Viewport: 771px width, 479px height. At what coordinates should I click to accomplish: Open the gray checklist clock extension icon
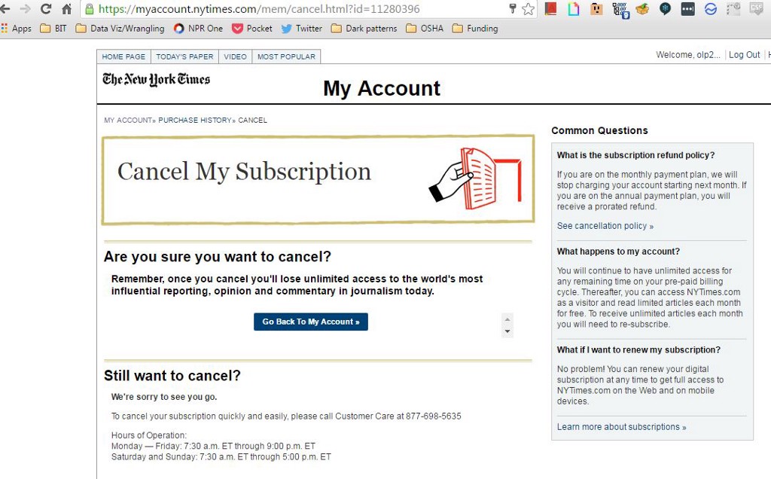tap(733, 8)
